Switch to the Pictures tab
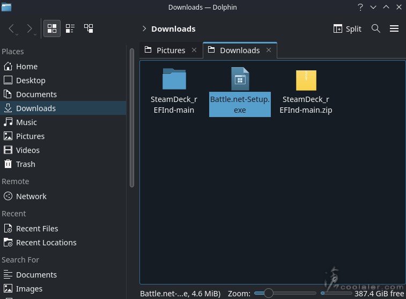406x299 pixels. point(171,50)
